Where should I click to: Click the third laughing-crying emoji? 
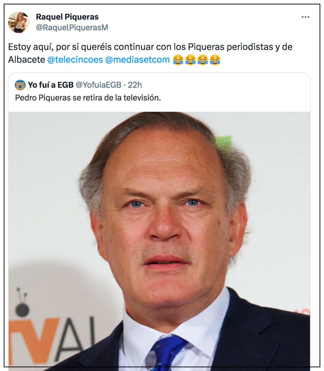[x=202, y=60]
